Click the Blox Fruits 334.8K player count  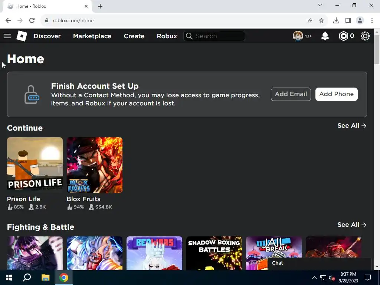coord(100,207)
